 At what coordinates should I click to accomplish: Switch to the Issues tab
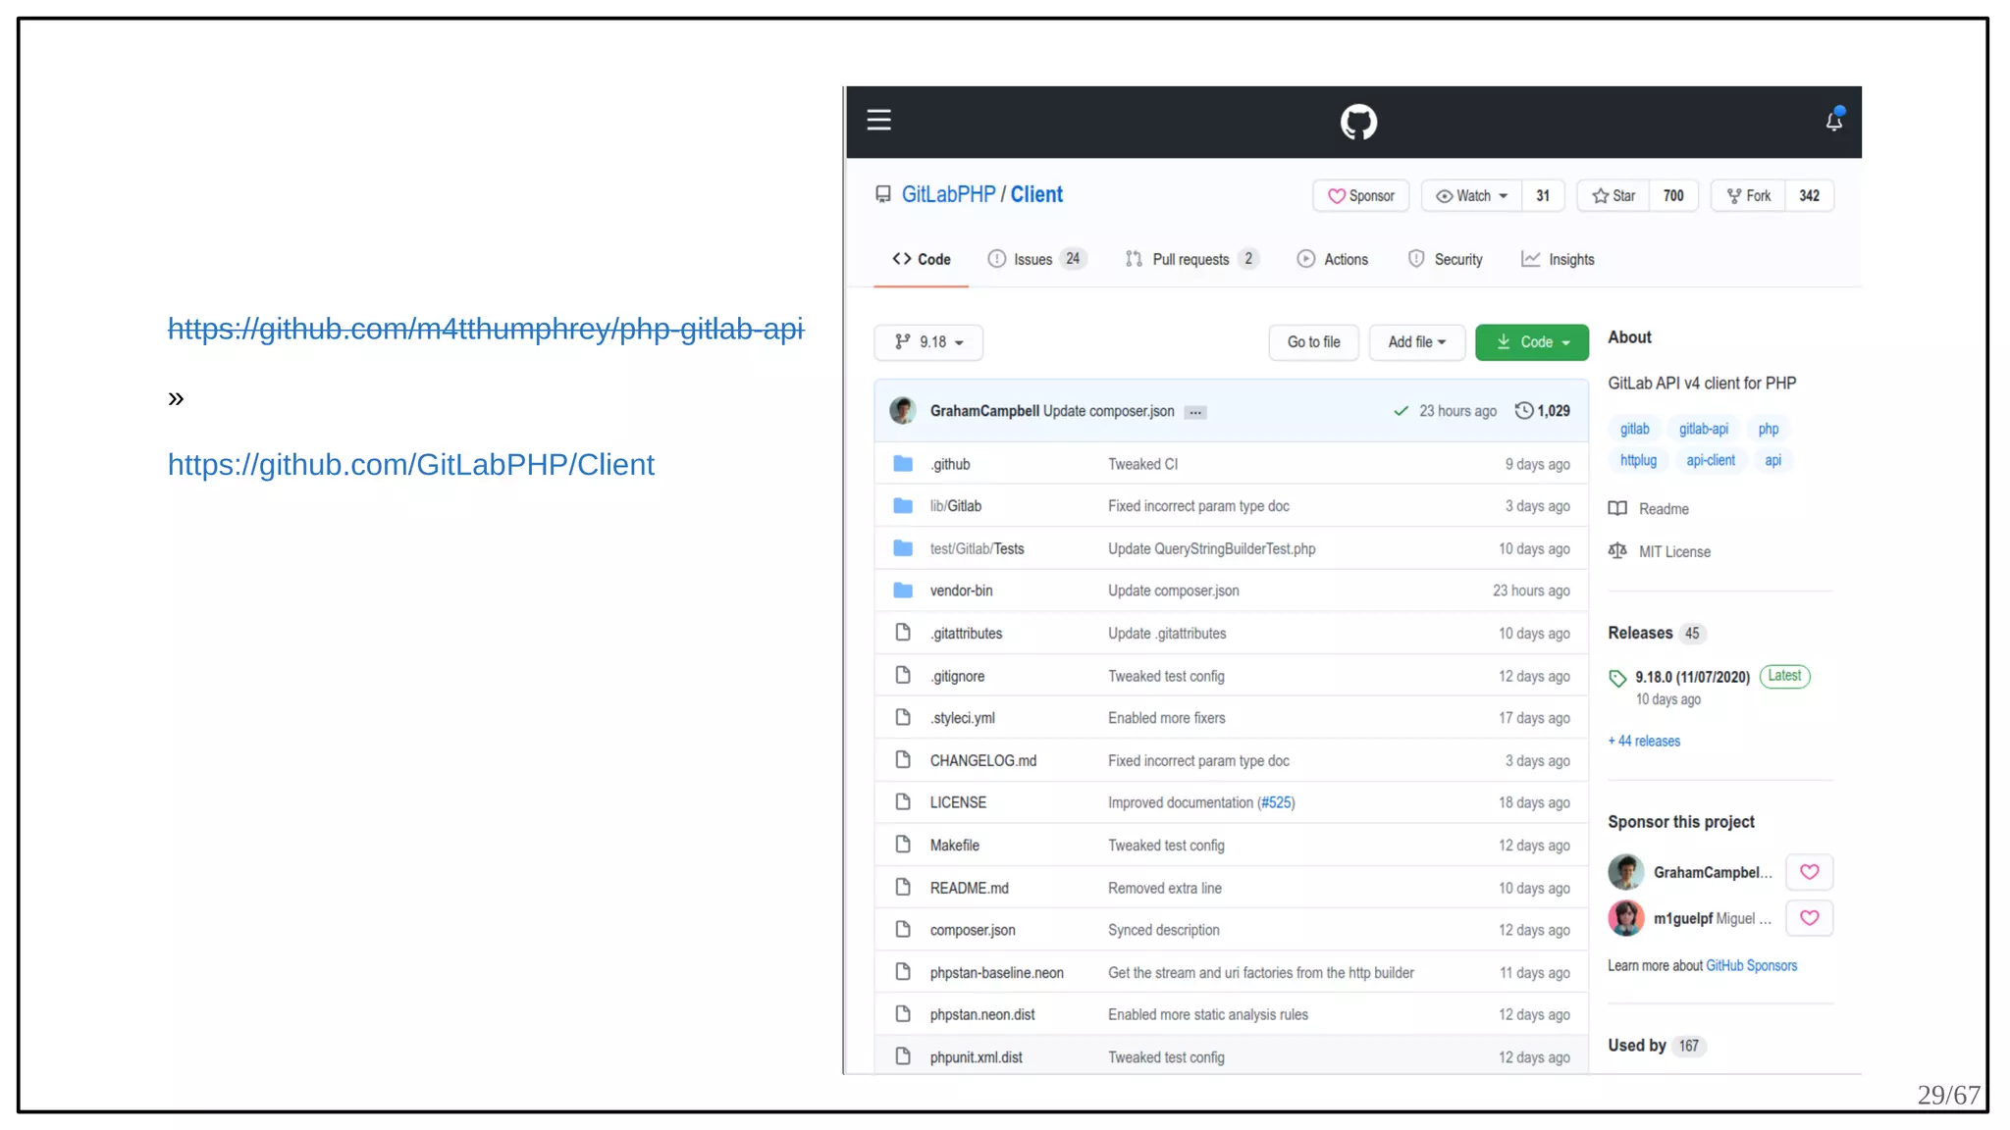coord(1036,259)
